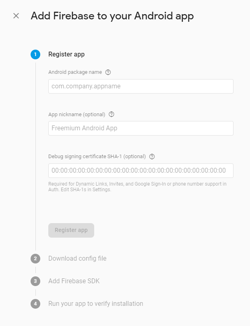Click the Edit SHA-1s in Settings hint text
Viewport: 250px width, 326px height.
pos(86,190)
